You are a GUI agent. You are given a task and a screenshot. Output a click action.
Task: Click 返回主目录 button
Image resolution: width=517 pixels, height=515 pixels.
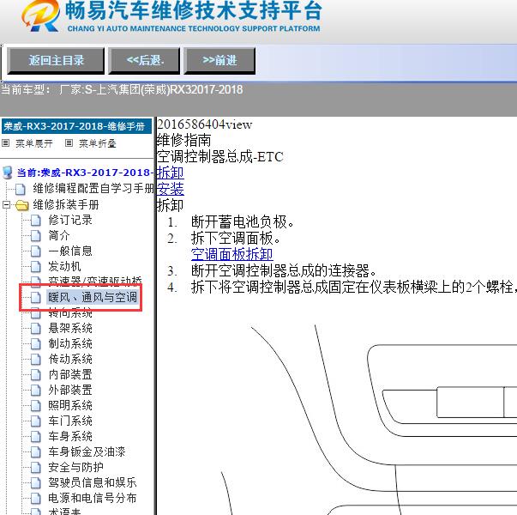pos(56,61)
